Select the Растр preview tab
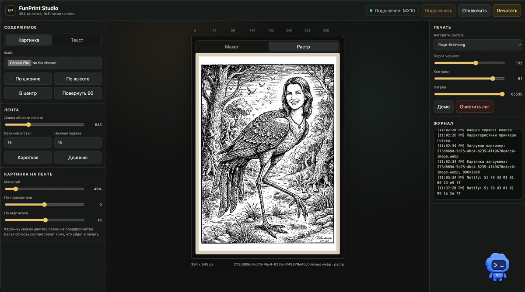 303,47
